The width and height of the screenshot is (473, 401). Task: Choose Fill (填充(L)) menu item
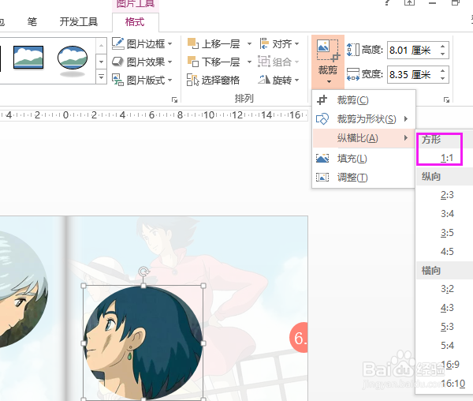pos(363,159)
